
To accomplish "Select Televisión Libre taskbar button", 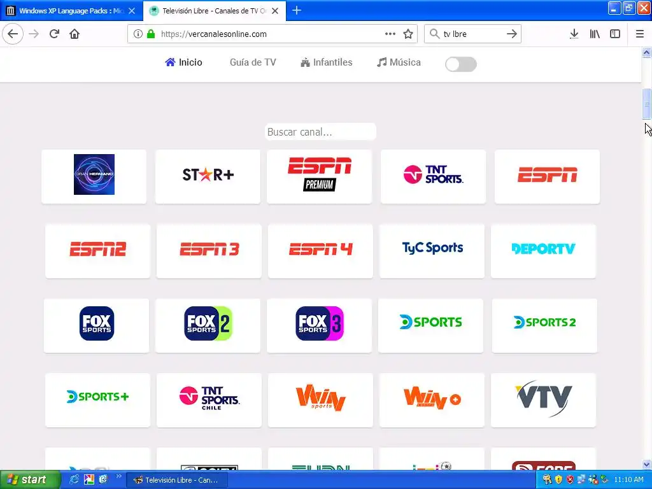I will tap(176, 480).
